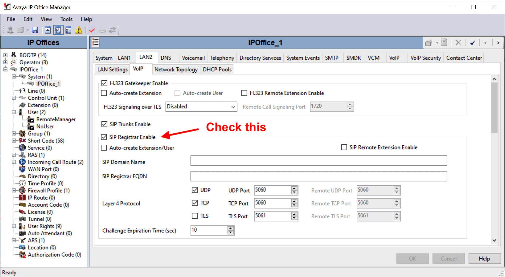Enable SIP Remote Extension checkbox
The width and height of the screenshot is (505, 277).
click(x=344, y=147)
